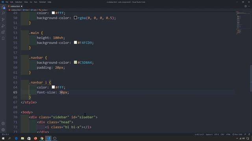The height and width of the screenshot is (141, 252).
Task: Click the Spaces: 4 indentation indicator
Action: click(x=209, y=134)
